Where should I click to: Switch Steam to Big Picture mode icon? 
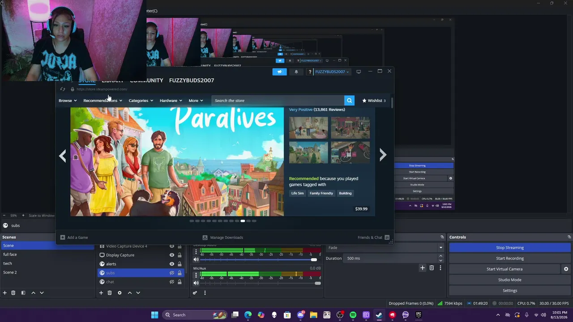359,72
